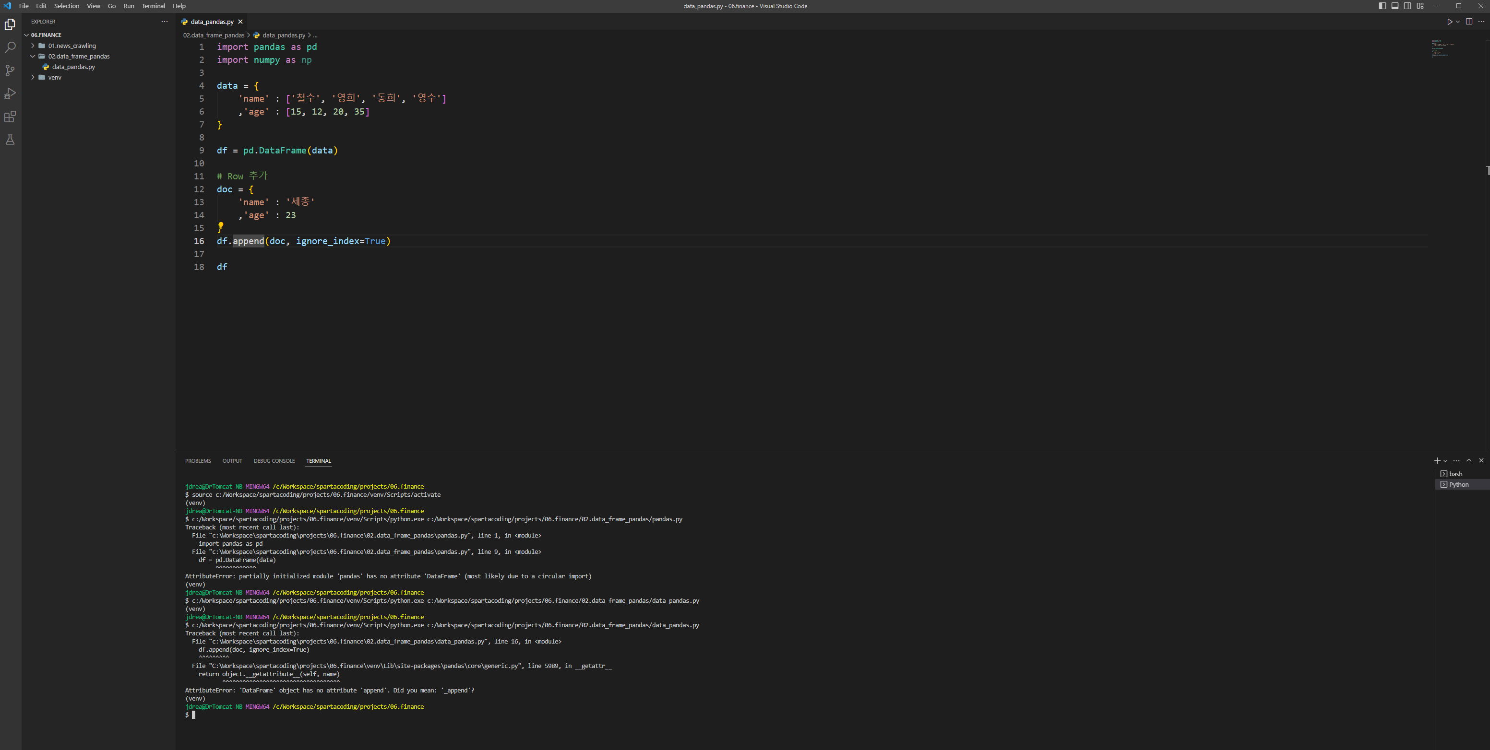1490x750 pixels.
Task: Select the data_pandas.py editor tab
Action: point(212,22)
